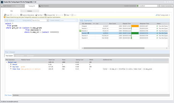
Task: Click the Abort All toolbar item
Action: point(59,15)
